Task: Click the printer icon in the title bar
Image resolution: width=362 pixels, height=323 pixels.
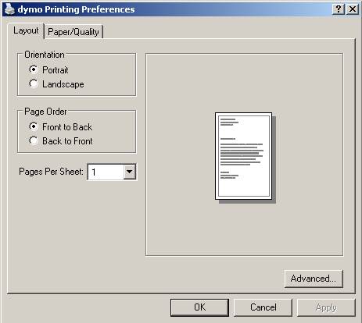Action: pyautogui.click(x=9, y=9)
